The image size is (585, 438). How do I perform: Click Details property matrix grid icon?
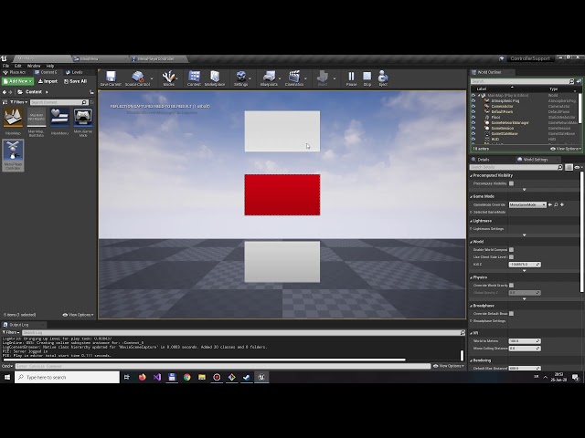pyautogui.click(x=569, y=167)
